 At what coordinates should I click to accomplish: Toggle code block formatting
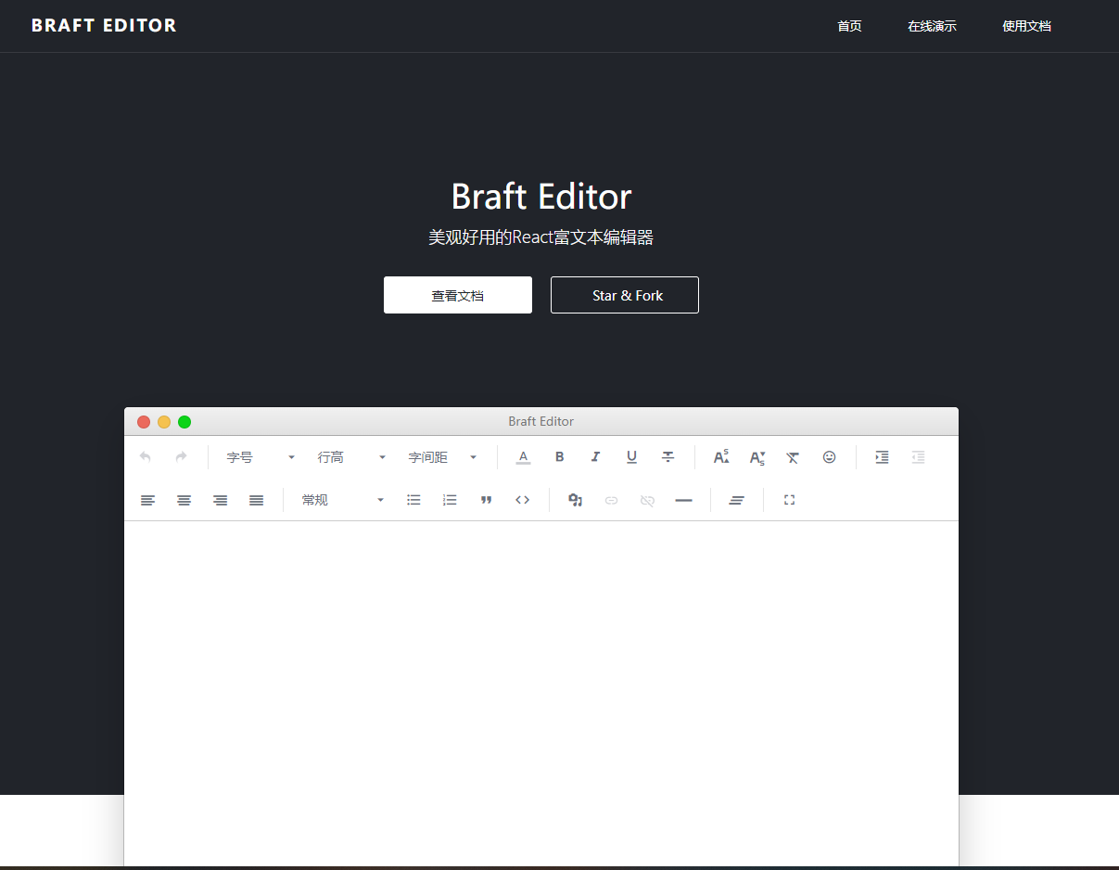point(522,500)
